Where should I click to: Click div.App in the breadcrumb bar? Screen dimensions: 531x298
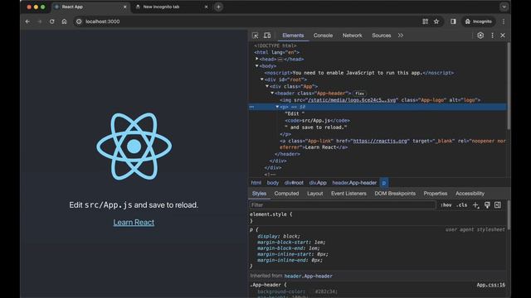click(x=318, y=183)
